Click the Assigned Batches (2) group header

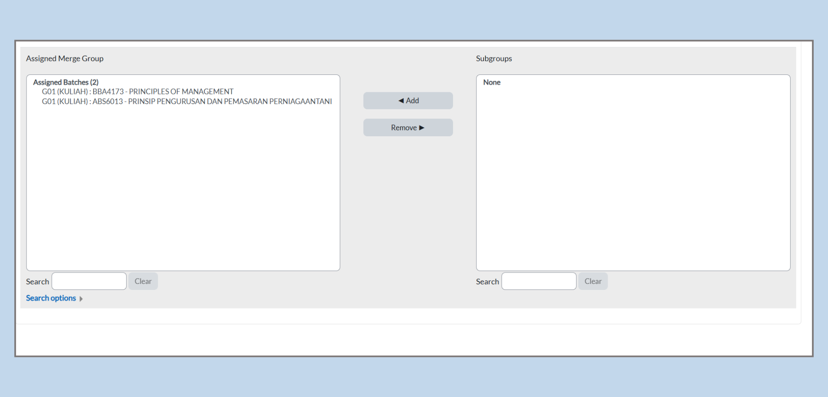66,82
